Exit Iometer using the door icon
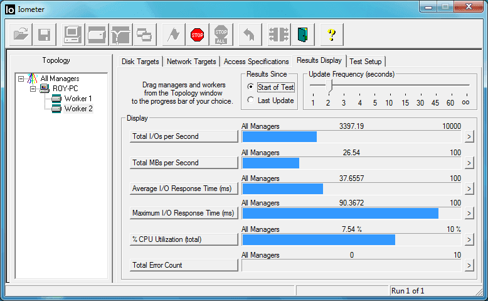This screenshot has width=488, height=301. pos(303,35)
